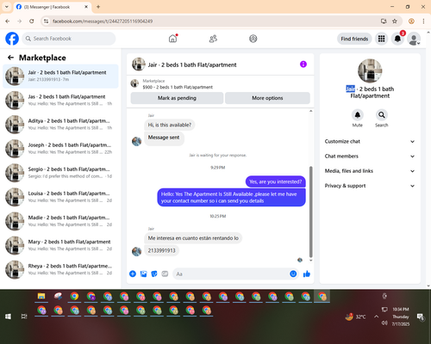Click the 'Hi, is this available?' message
Image resolution: width=431 pixels, height=344 pixels.
170,125
